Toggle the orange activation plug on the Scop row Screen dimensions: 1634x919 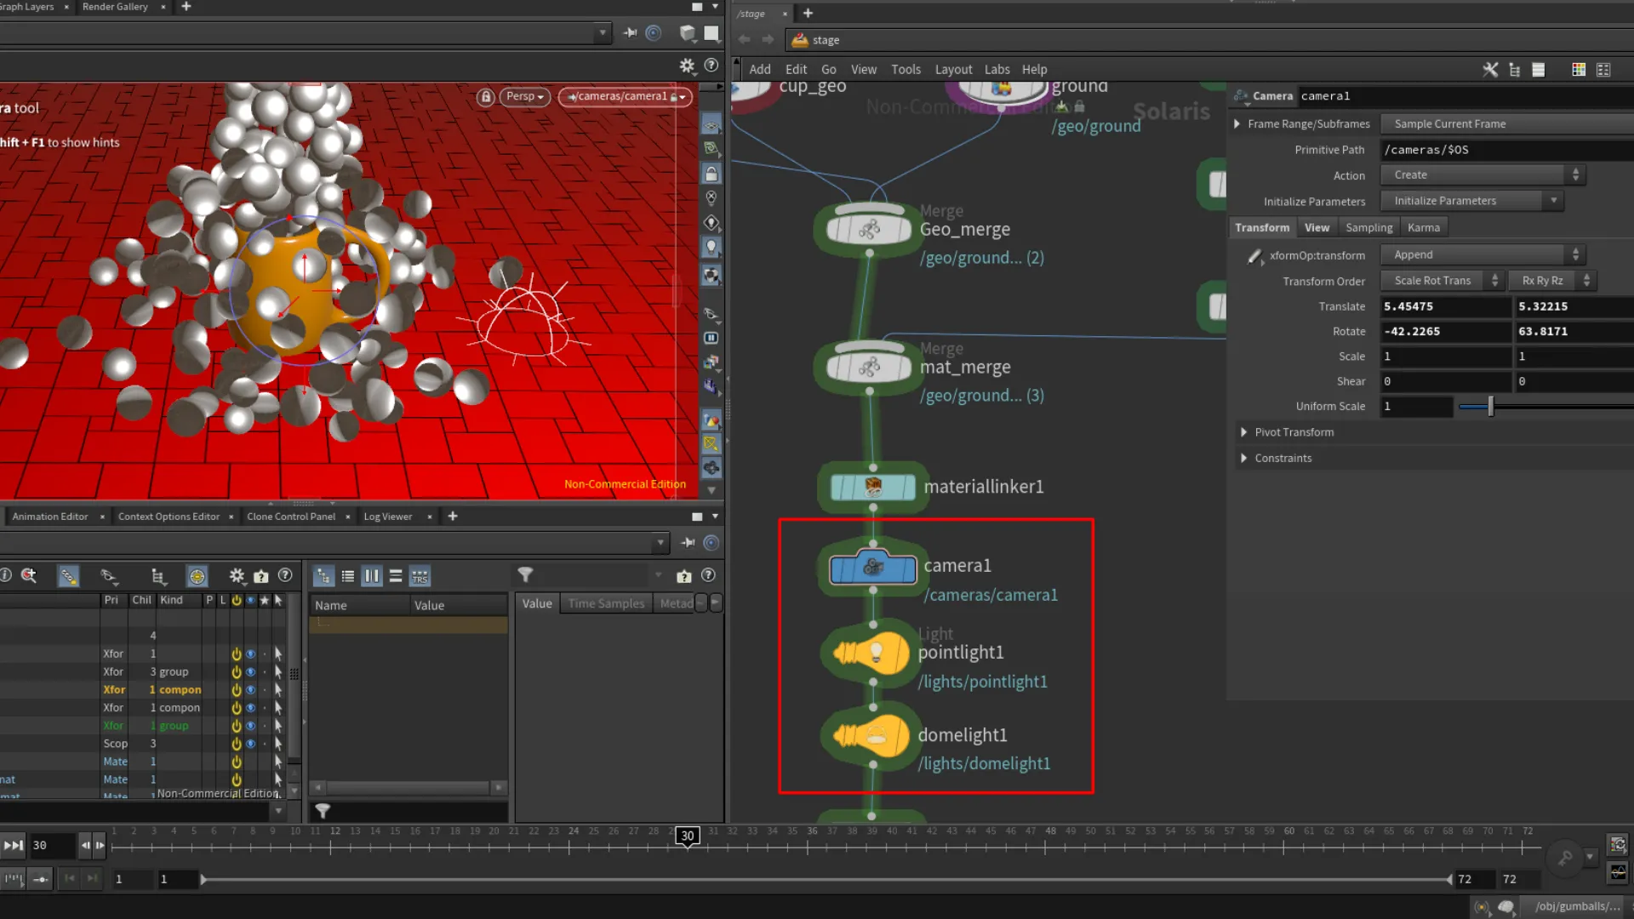coord(237,743)
